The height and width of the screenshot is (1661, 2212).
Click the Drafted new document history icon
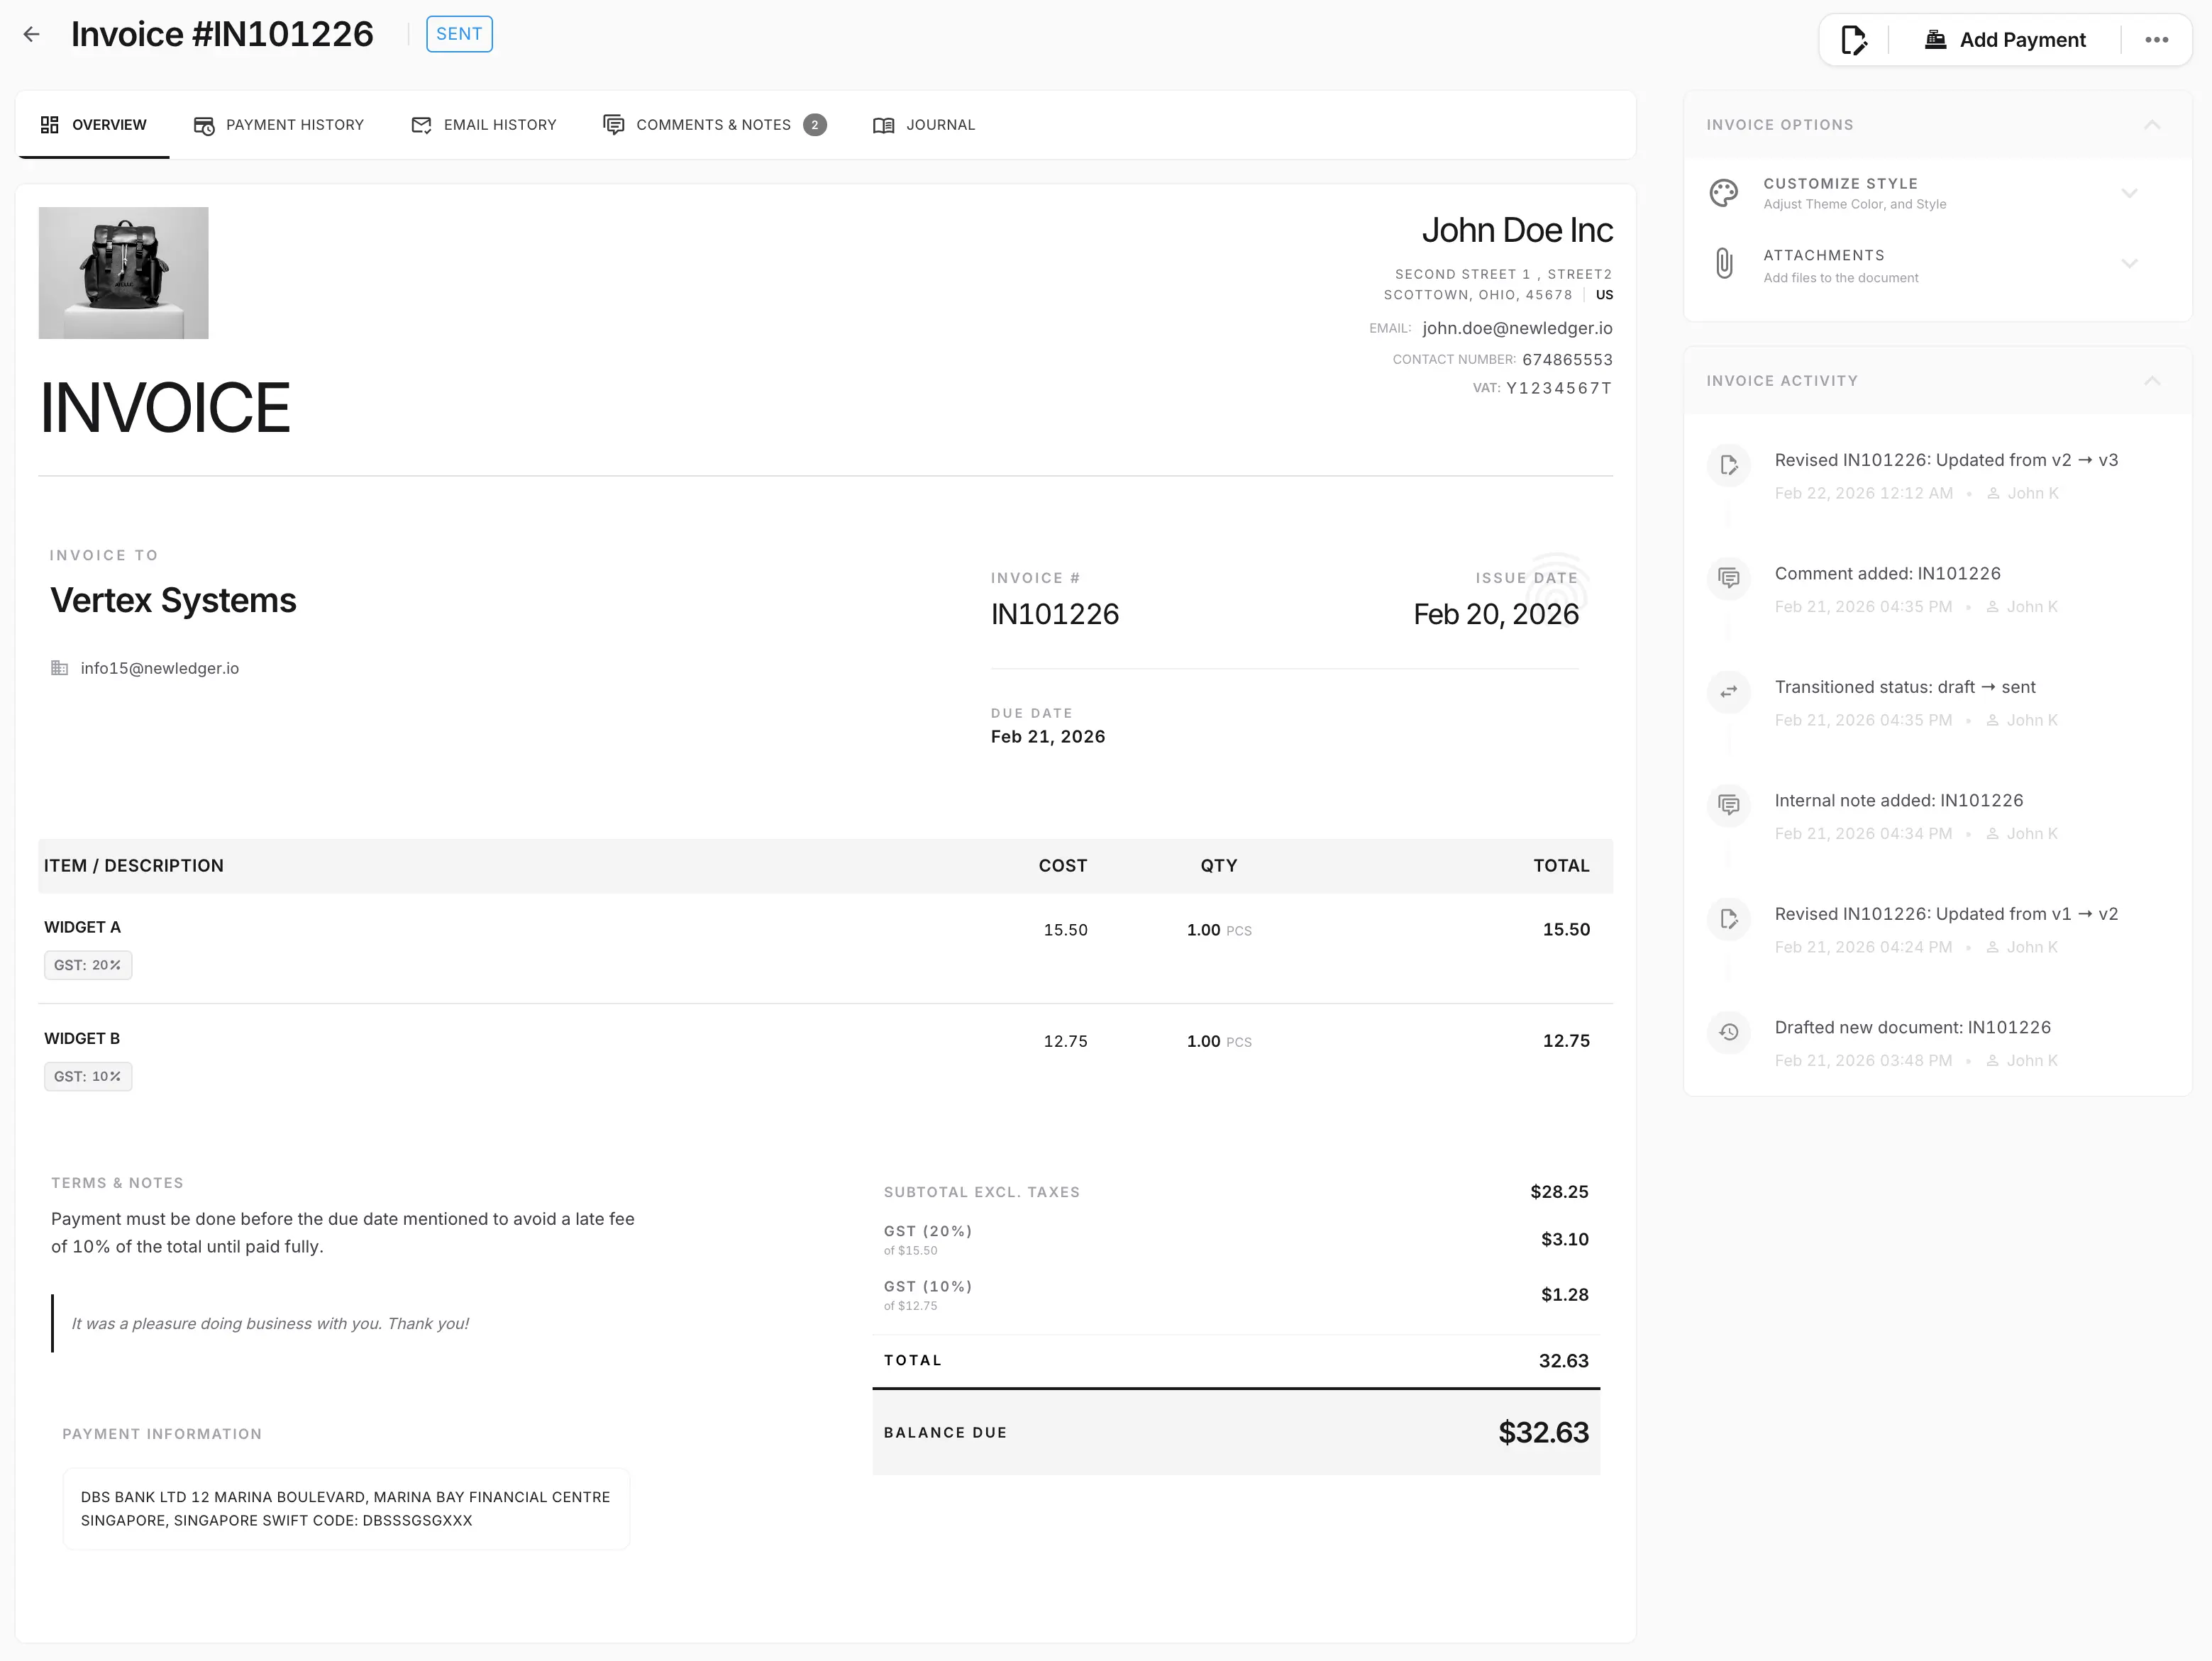(1729, 1032)
